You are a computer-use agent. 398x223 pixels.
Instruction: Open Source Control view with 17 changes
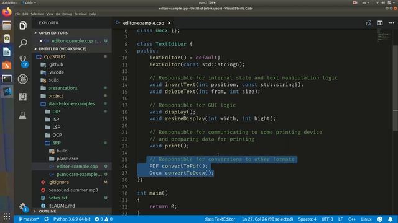[23, 61]
